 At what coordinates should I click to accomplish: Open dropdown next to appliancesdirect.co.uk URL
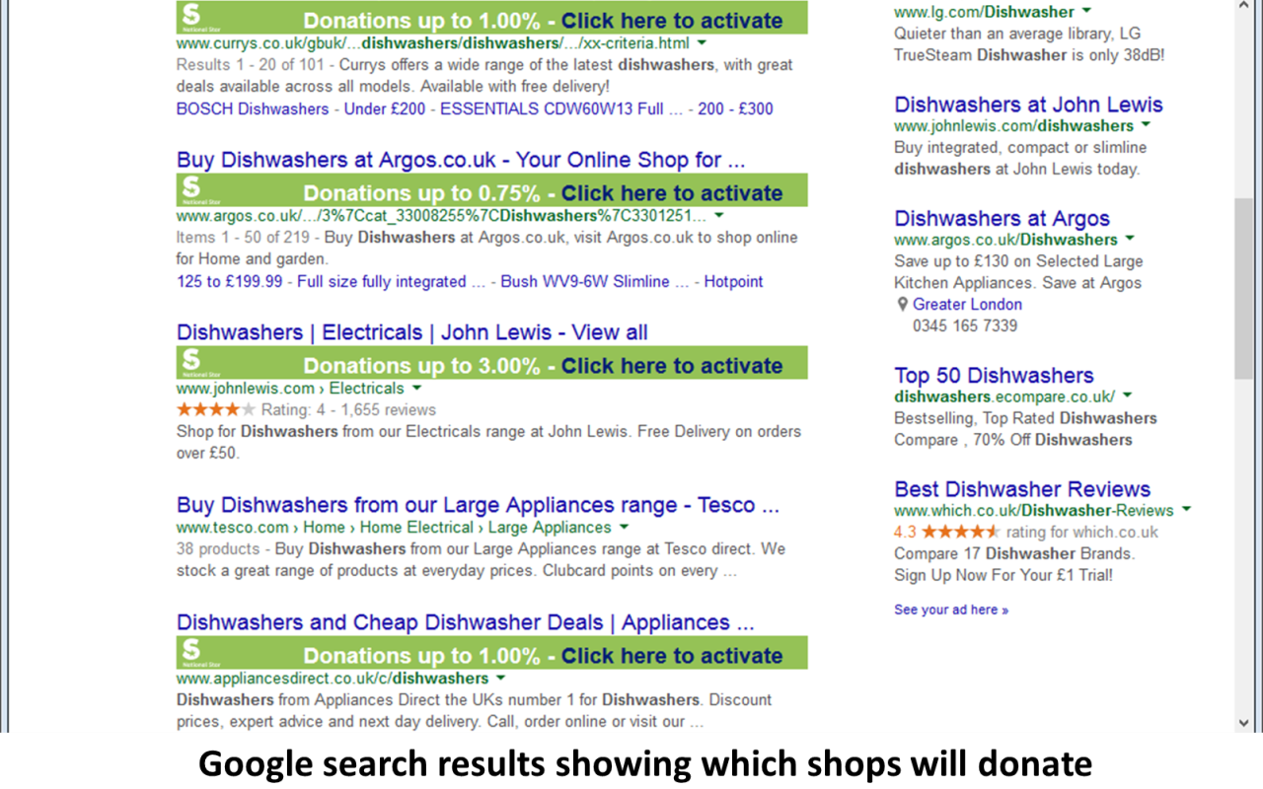pos(500,678)
